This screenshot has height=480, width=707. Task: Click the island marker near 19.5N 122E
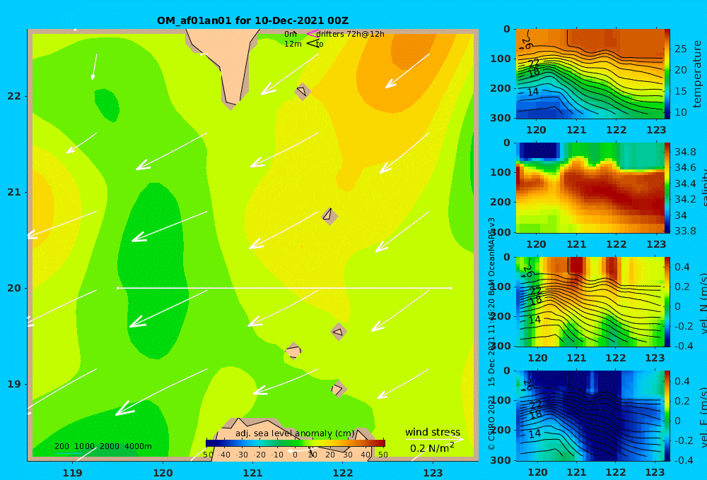(339, 332)
